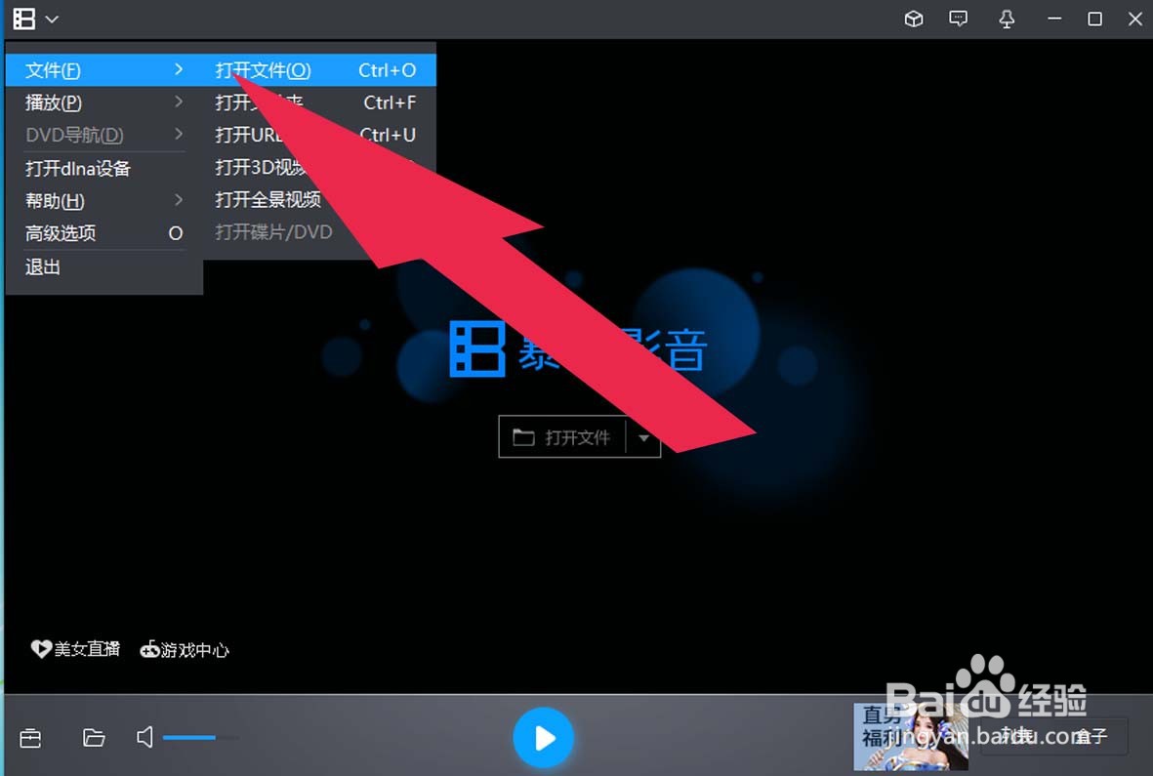Select the 播放(P) menu item

click(x=103, y=102)
